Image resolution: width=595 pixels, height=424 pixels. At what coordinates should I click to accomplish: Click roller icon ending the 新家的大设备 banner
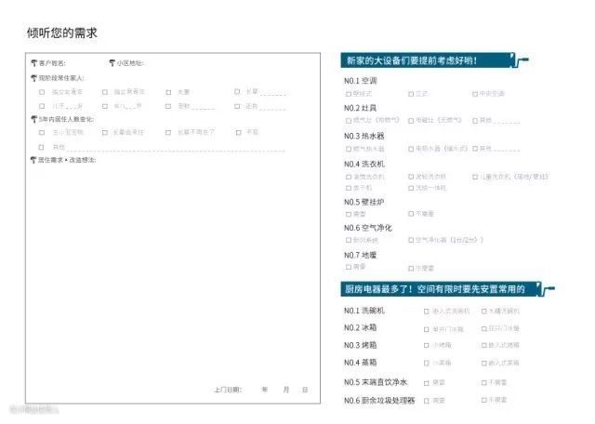coord(523,61)
